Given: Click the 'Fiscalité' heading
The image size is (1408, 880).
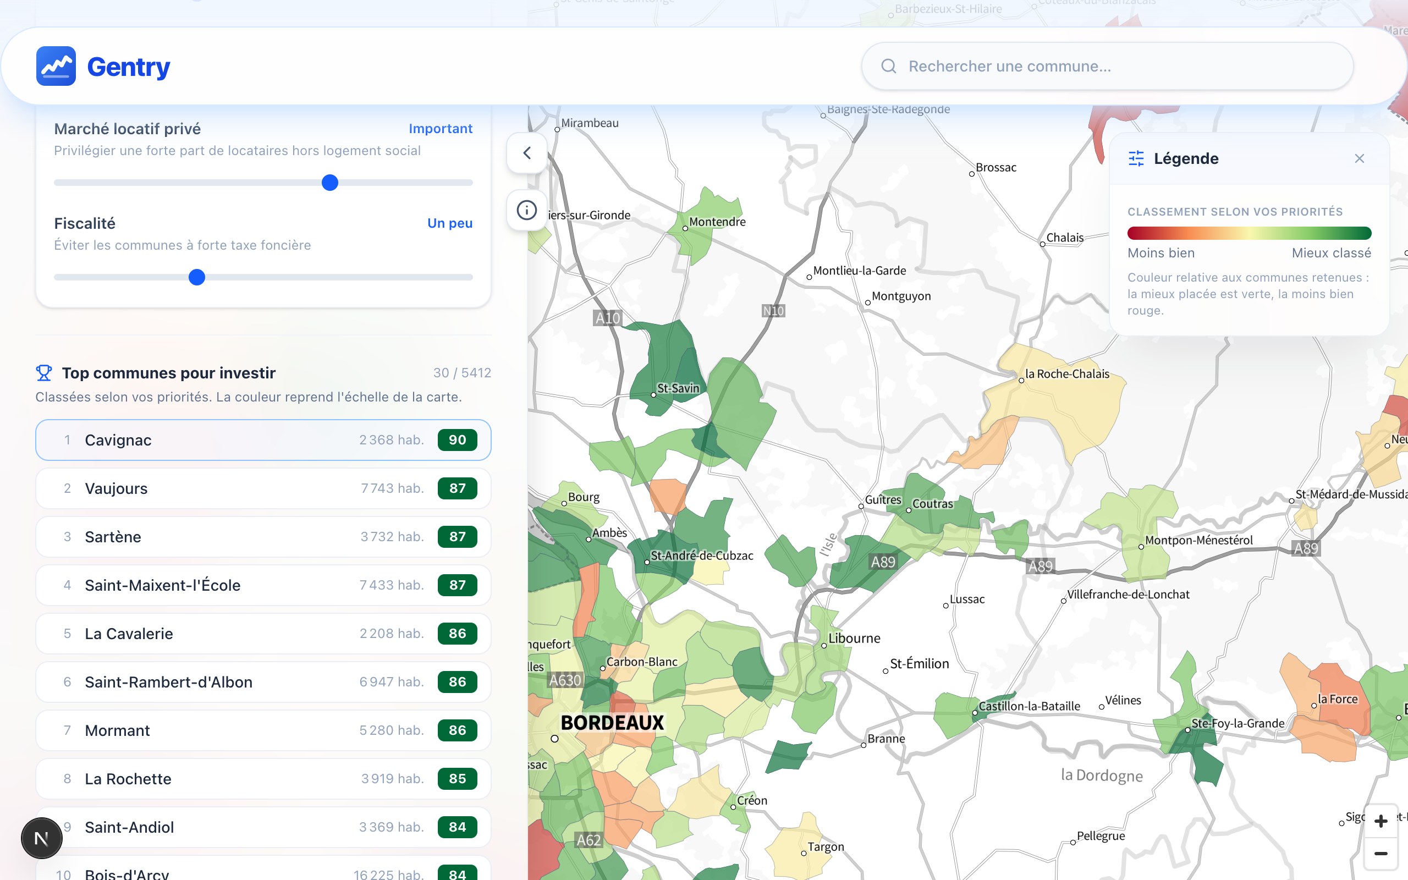Looking at the screenshot, I should (85, 223).
